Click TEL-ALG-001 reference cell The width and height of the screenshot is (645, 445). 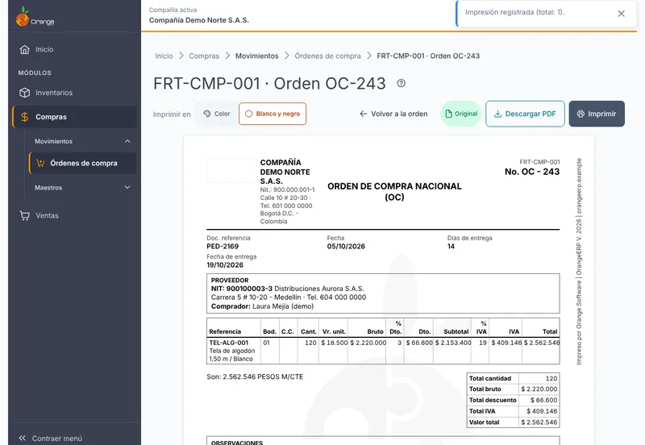pyautogui.click(x=229, y=343)
